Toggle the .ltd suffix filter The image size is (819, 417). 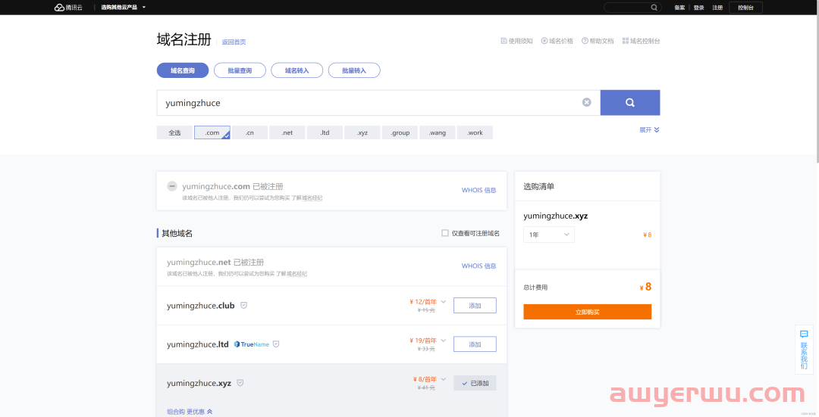pos(325,132)
